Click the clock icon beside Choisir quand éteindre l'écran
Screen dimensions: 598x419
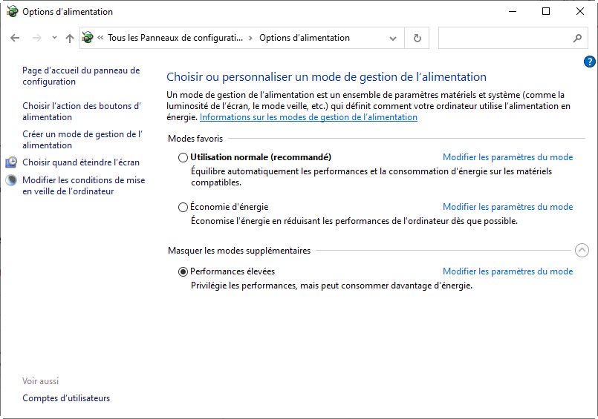12,162
